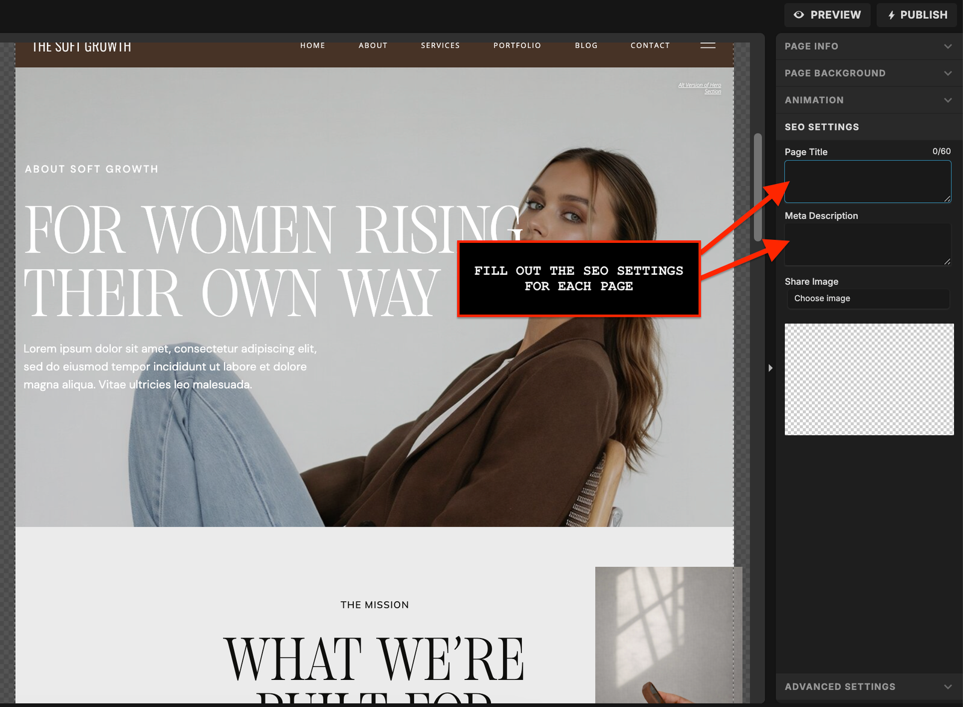The height and width of the screenshot is (707, 963).
Task: Select the For Women Rising headline text
Action: coord(241,260)
